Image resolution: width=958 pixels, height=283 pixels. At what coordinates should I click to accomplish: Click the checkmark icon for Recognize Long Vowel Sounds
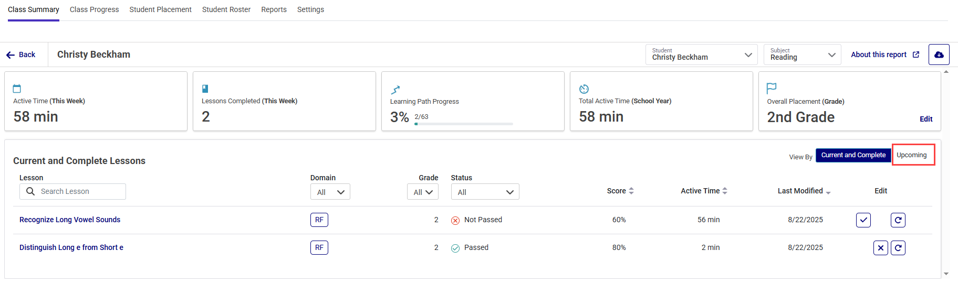[863, 220]
